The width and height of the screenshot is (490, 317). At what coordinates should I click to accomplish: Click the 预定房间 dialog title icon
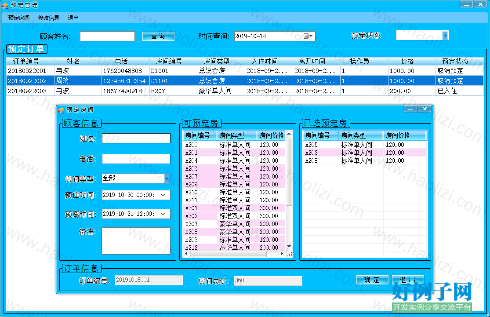tap(61, 110)
